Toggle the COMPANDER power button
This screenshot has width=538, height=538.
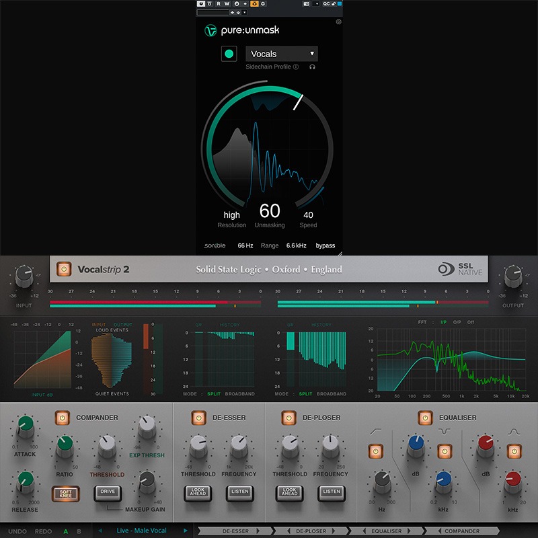(63, 418)
